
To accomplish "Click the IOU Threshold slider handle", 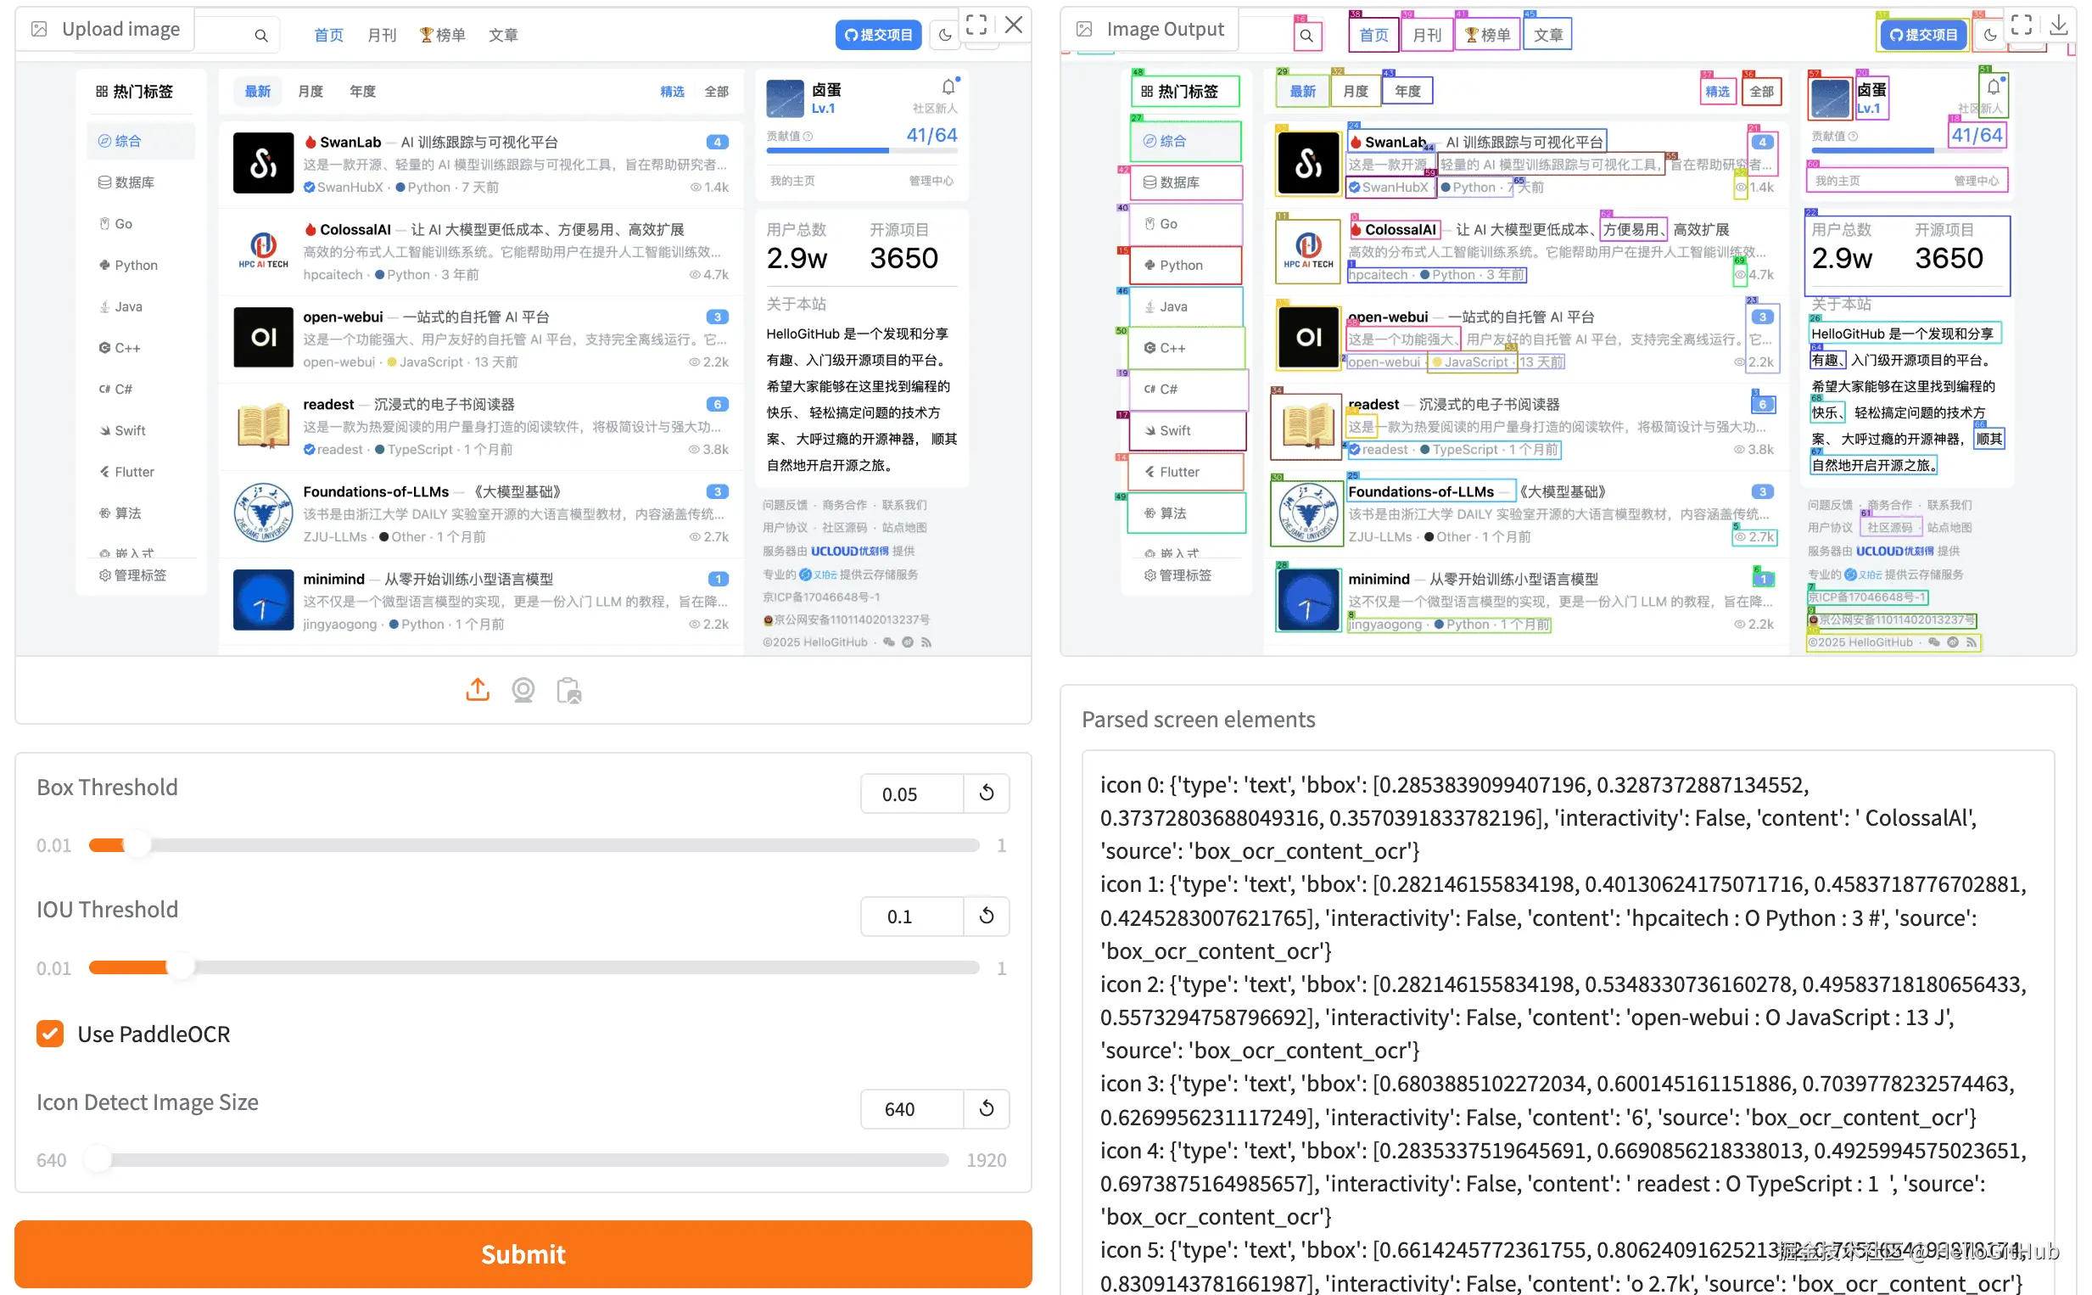I will 180,967.
